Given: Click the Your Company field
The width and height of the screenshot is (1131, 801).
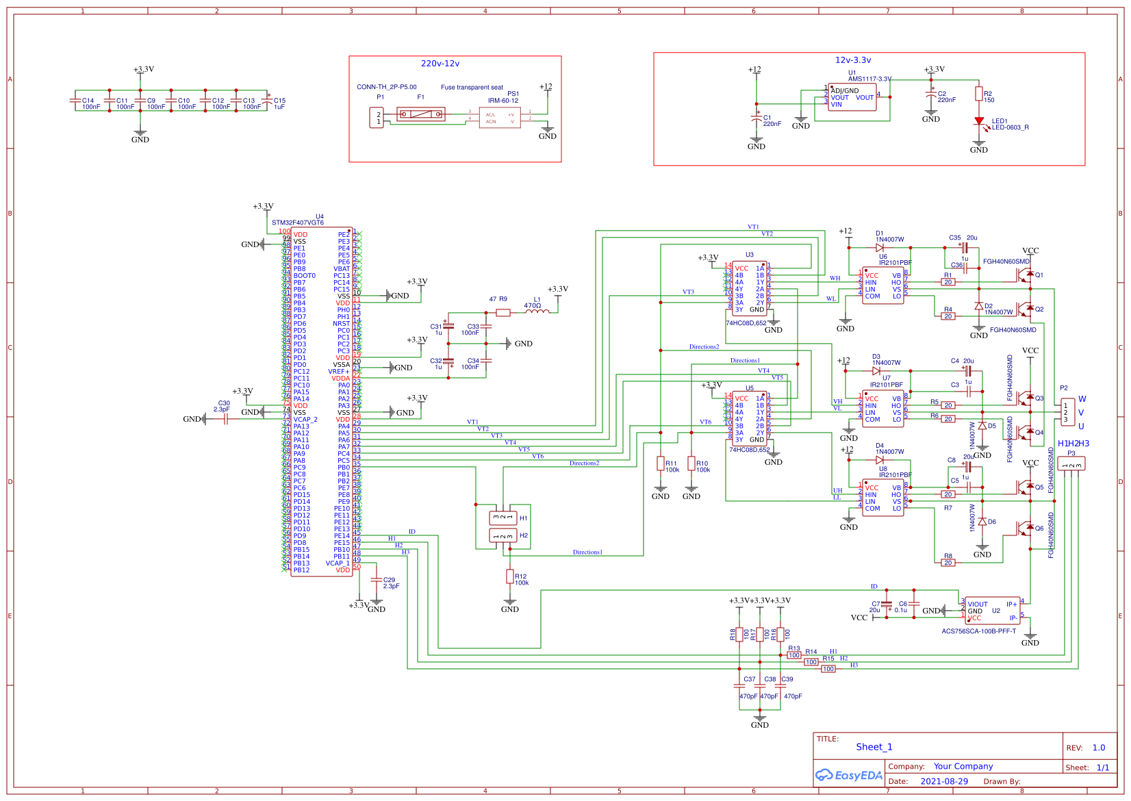Looking at the screenshot, I should point(963,766).
